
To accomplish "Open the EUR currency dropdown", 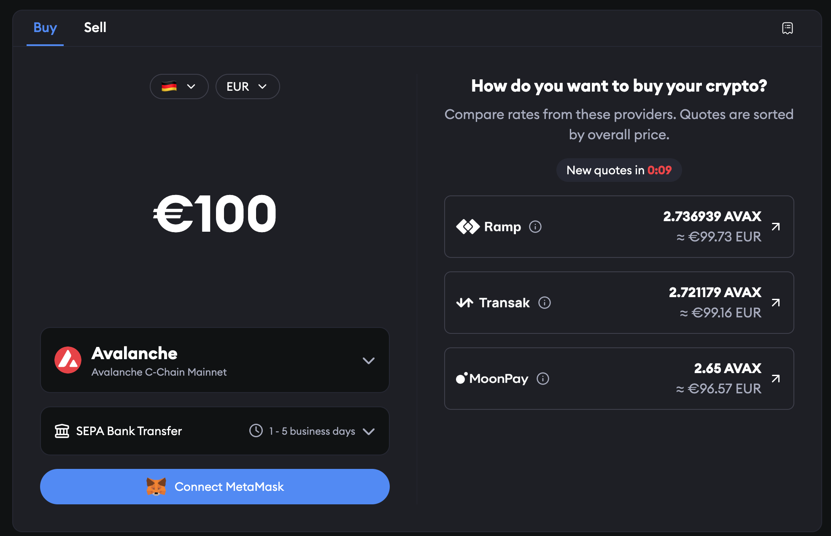I will pyautogui.click(x=247, y=87).
